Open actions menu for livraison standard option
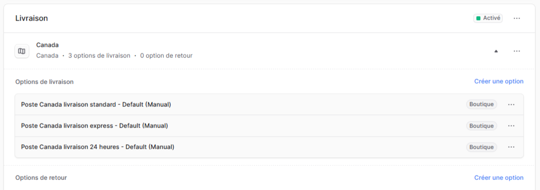Viewport: 540px width, 190px height. coord(511,104)
